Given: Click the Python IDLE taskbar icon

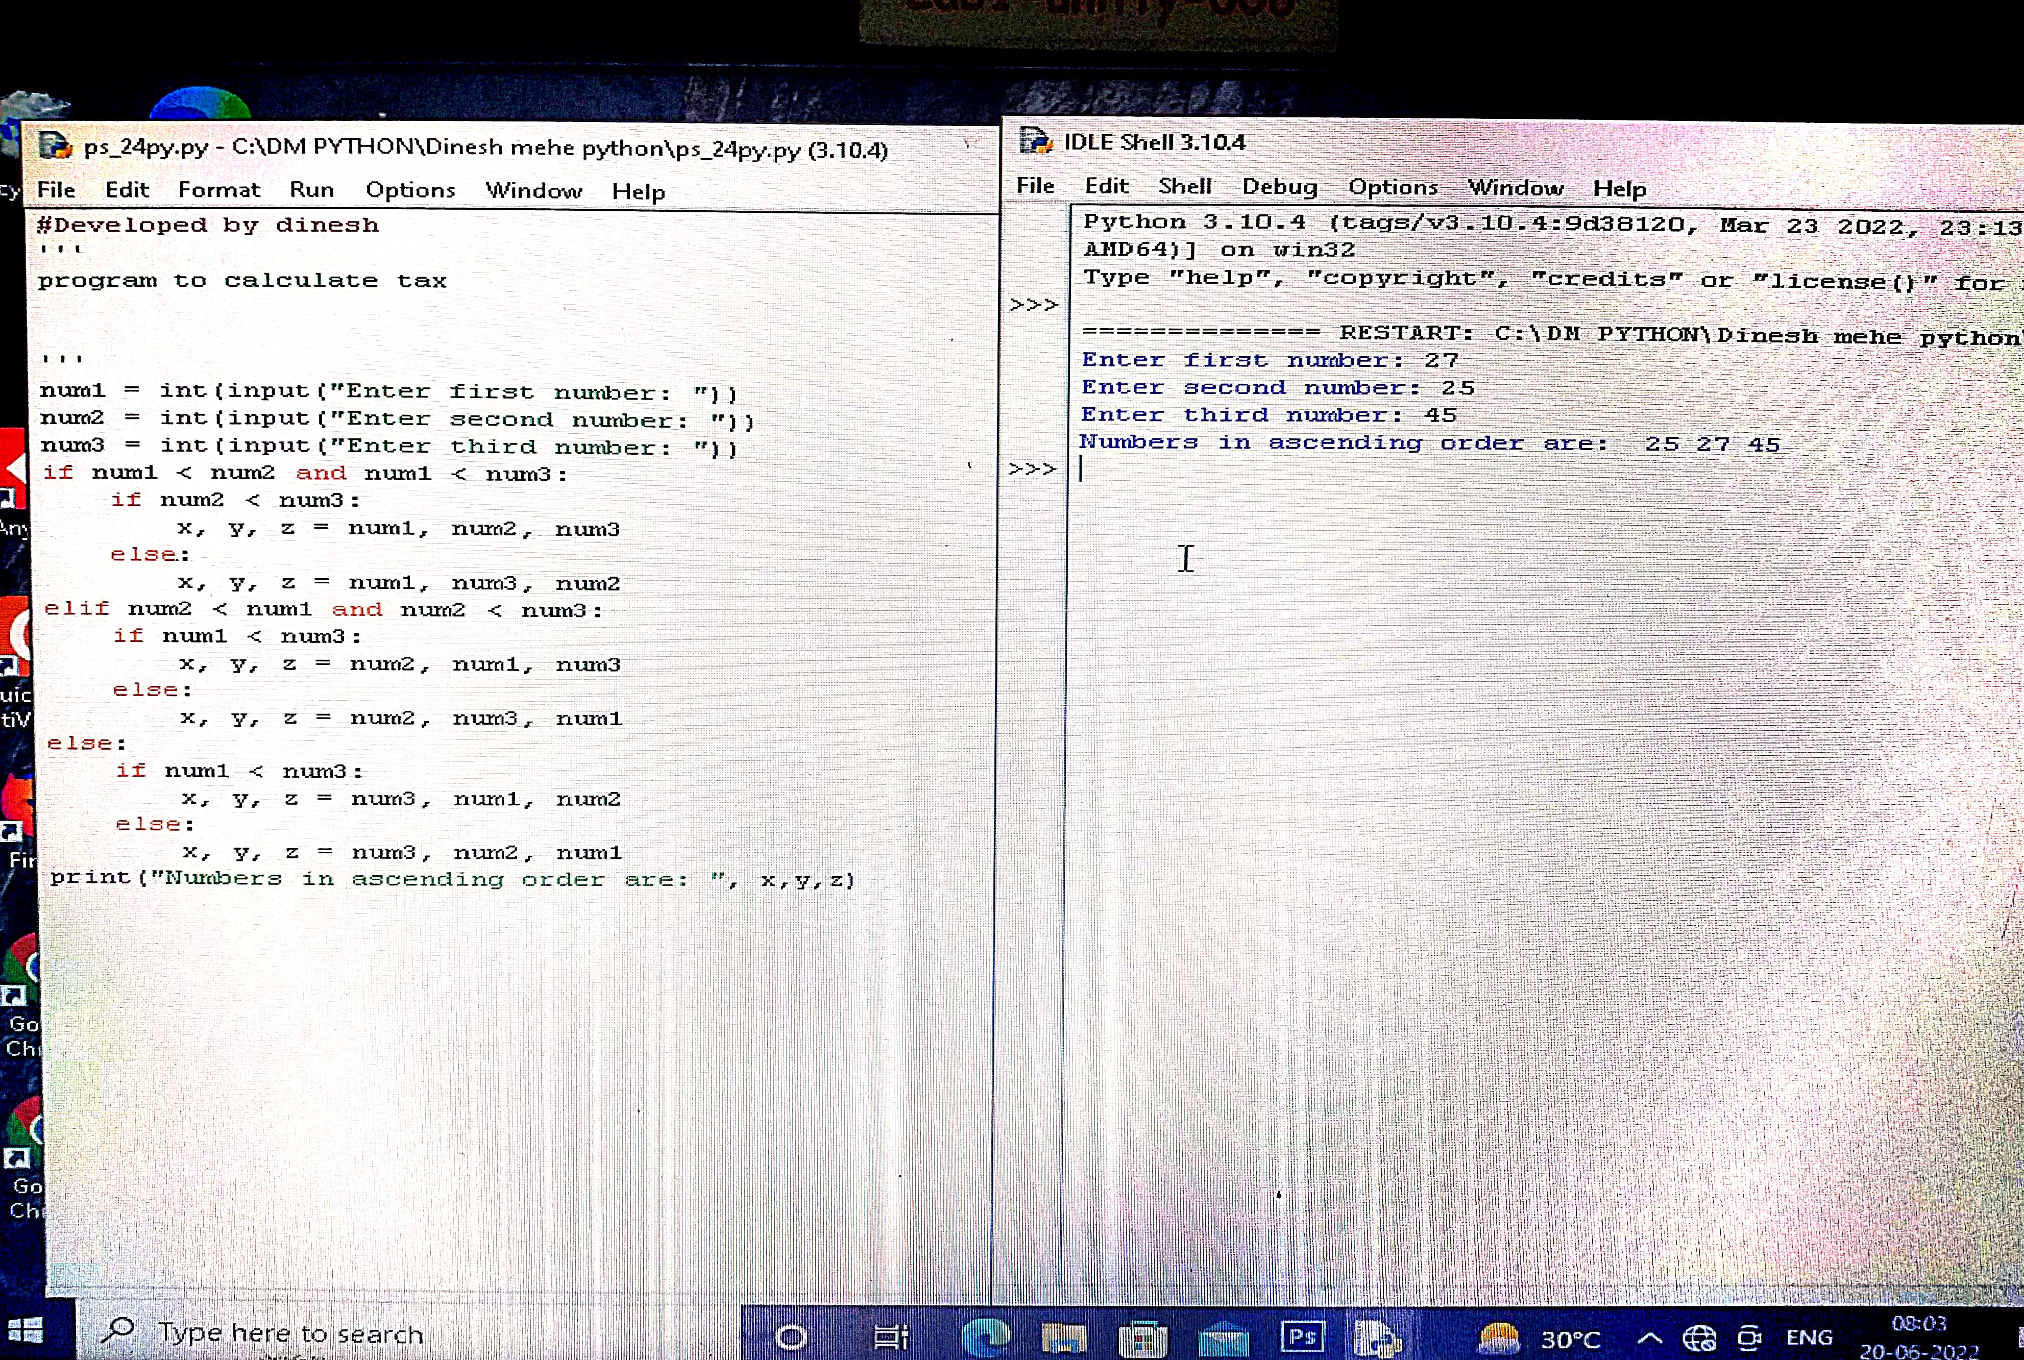Looking at the screenshot, I should [1378, 1337].
